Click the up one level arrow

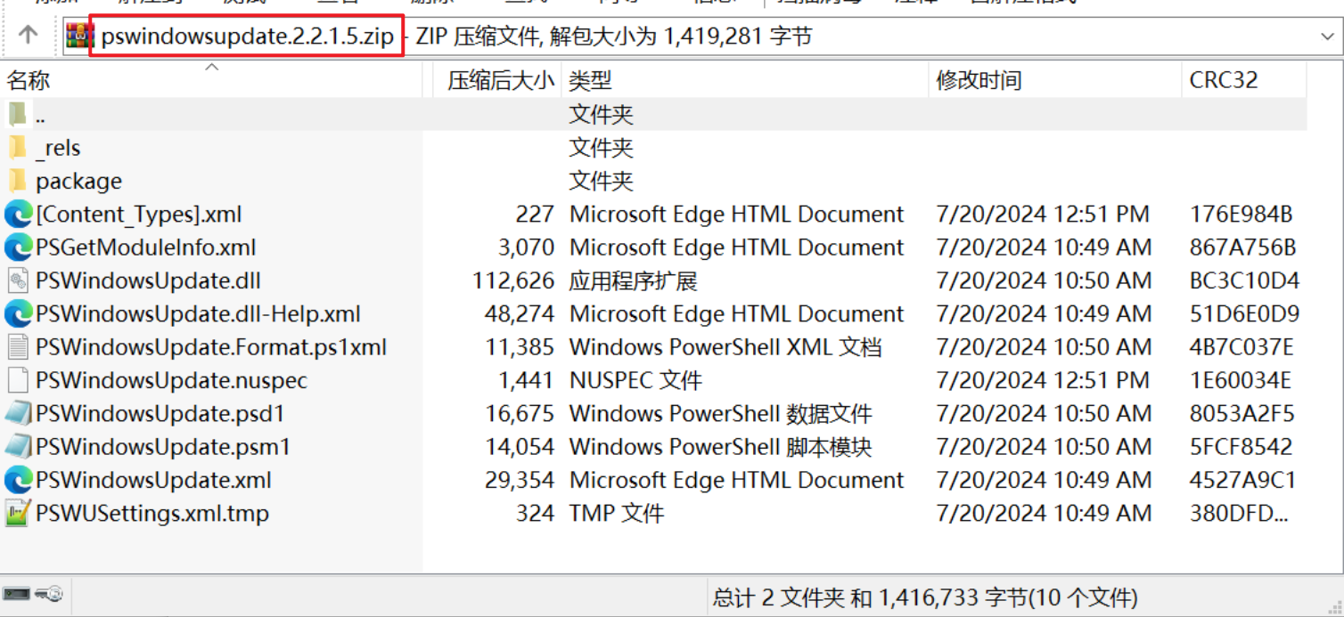(29, 36)
